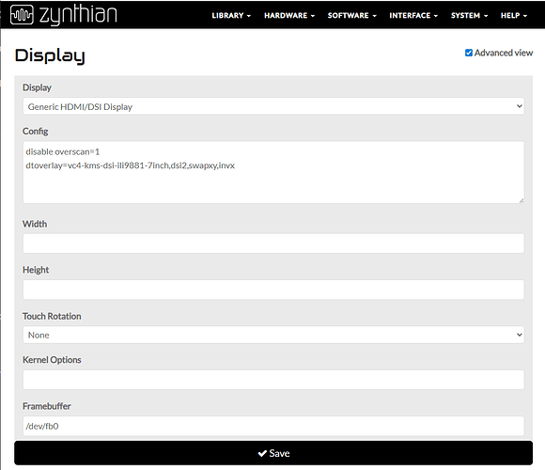Click the Zynthian waveform logo icon
The height and width of the screenshot is (470, 545).
click(x=22, y=15)
